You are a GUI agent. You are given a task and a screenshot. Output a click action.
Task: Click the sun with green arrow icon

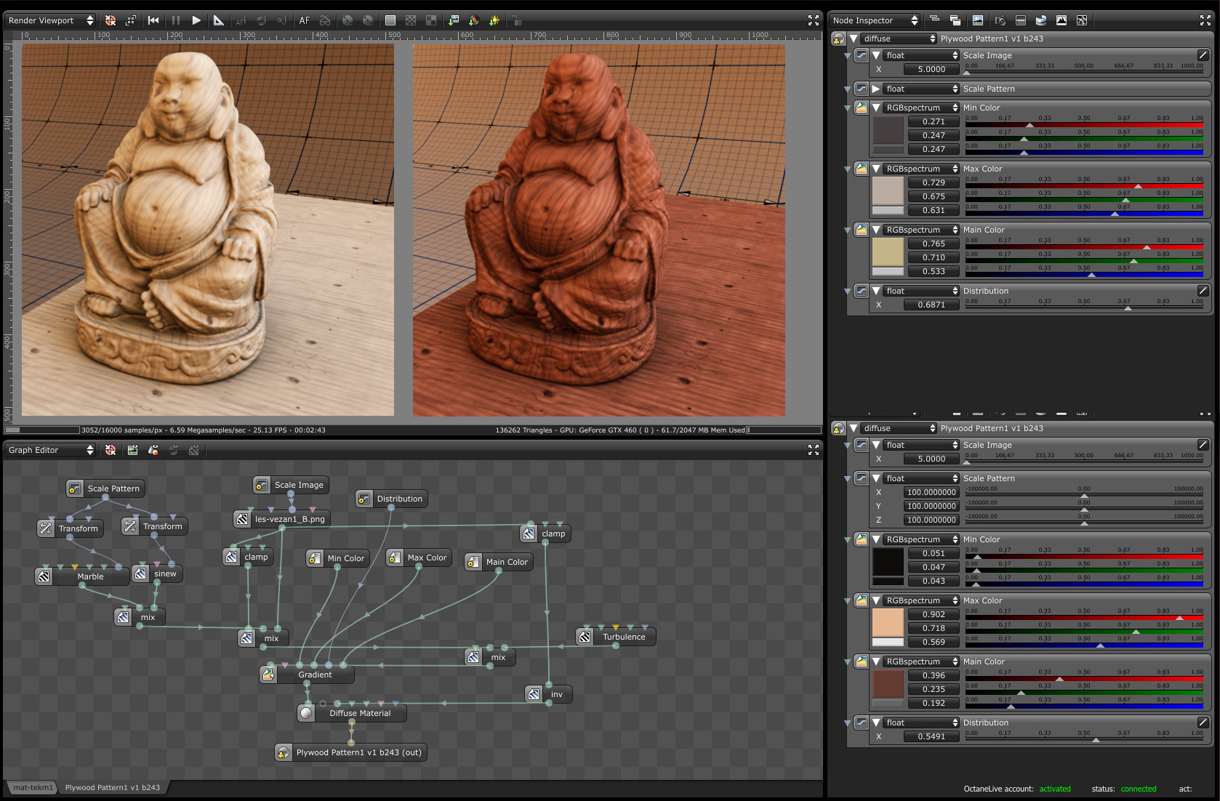(x=494, y=20)
